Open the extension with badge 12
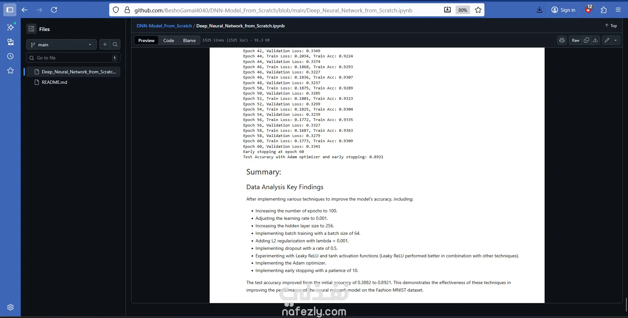 pyautogui.click(x=588, y=9)
